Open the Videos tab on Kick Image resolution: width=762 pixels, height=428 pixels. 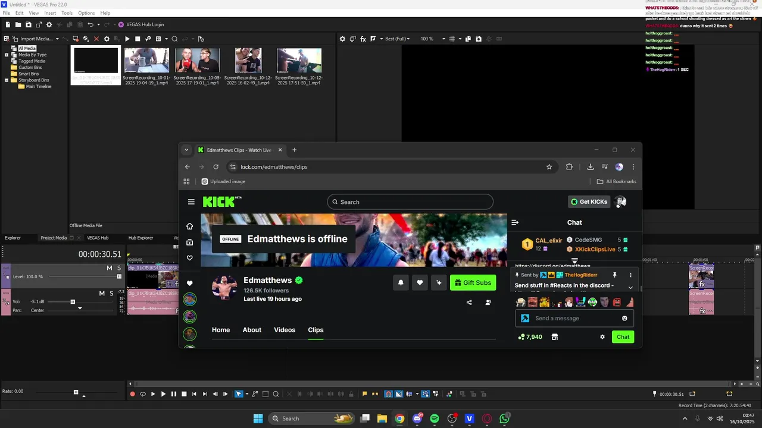click(285, 330)
